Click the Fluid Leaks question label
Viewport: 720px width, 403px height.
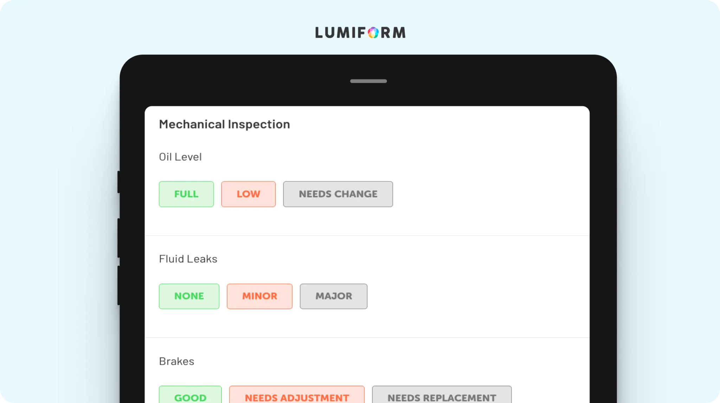click(188, 259)
